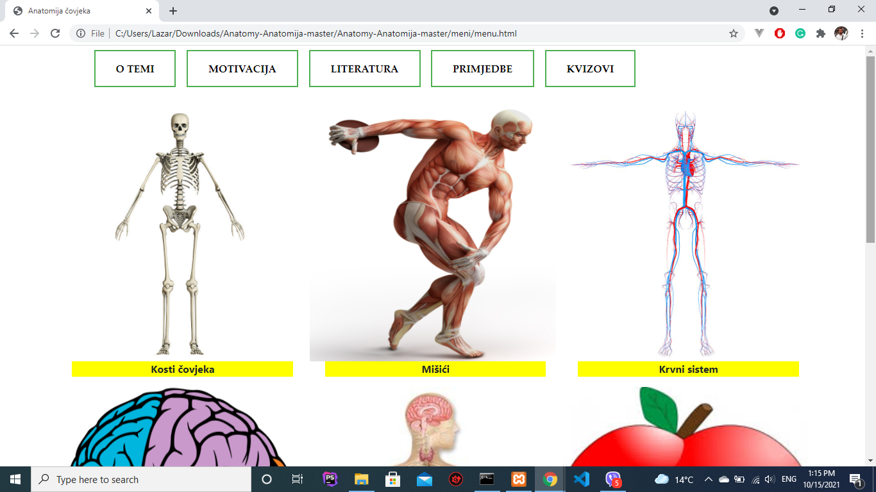
Task: Open a new browser tab
Action: 173,11
